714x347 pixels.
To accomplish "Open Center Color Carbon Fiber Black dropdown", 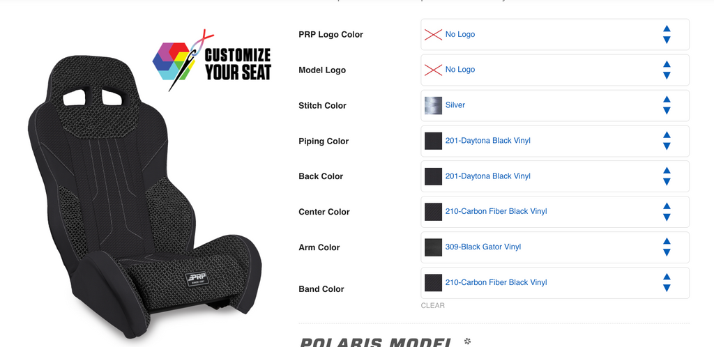I will 554,212.
